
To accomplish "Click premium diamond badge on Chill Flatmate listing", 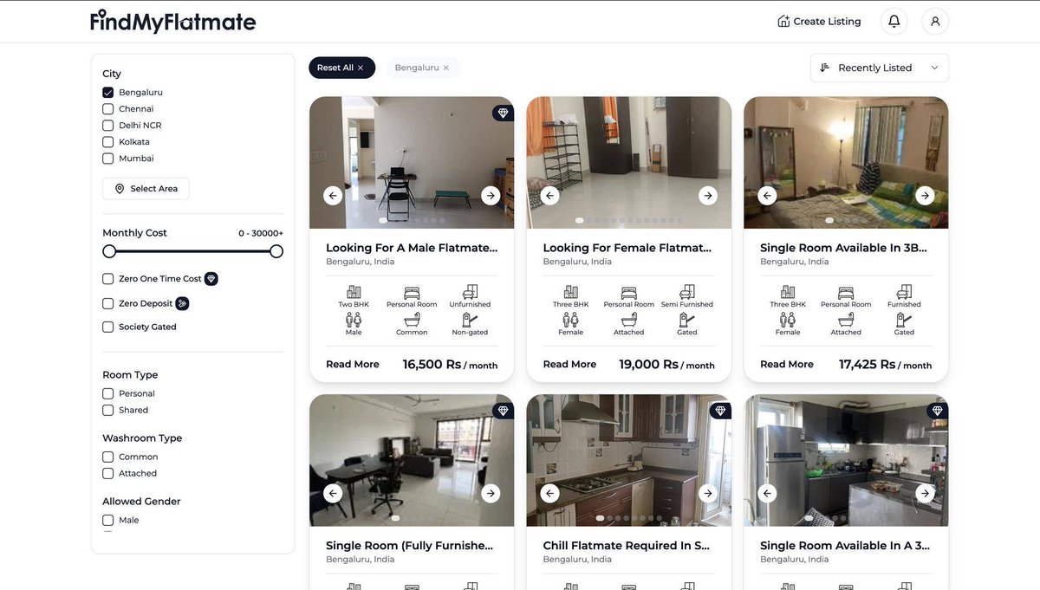I will coord(720,411).
